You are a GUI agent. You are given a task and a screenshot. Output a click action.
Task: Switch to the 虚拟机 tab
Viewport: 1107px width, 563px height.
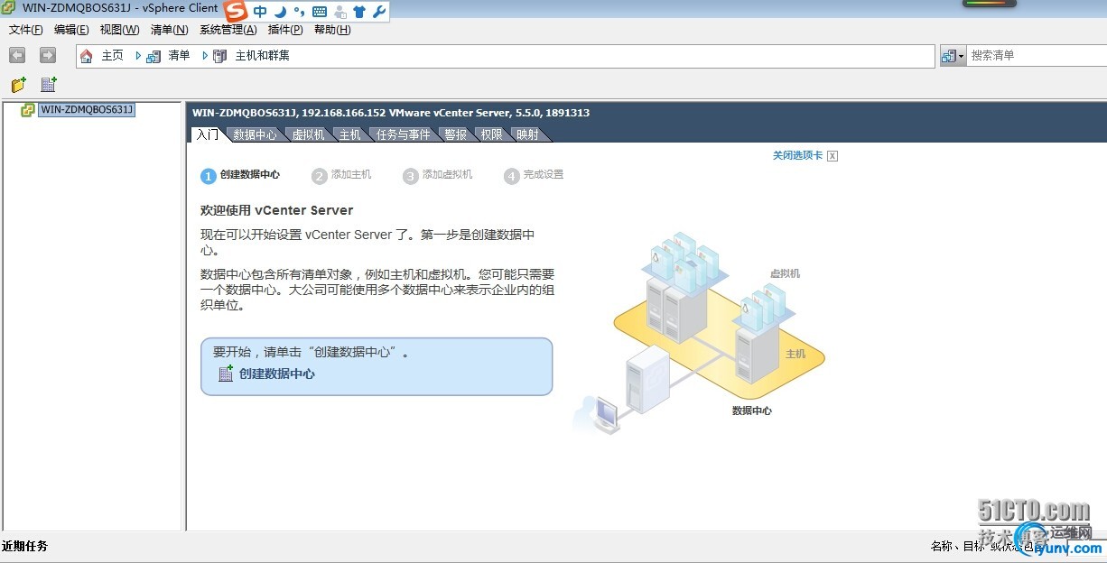[x=308, y=134]
